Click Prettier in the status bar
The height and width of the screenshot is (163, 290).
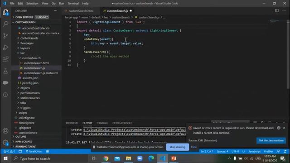click(x=268, y=151)
